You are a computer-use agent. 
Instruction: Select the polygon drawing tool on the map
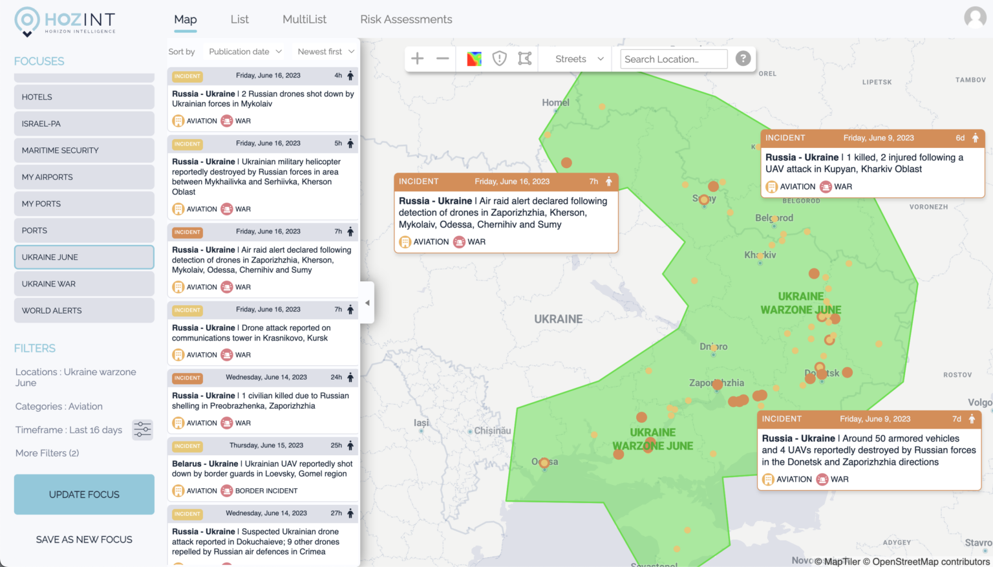coord(524,58)
